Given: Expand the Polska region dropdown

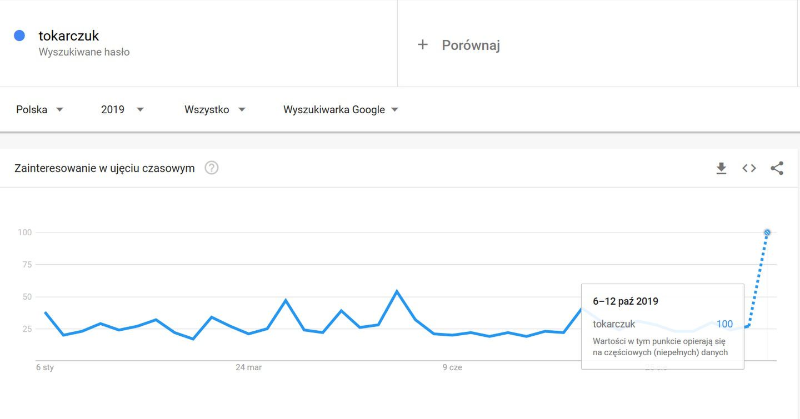Looking at the screenshot, I should pos(40,109).
